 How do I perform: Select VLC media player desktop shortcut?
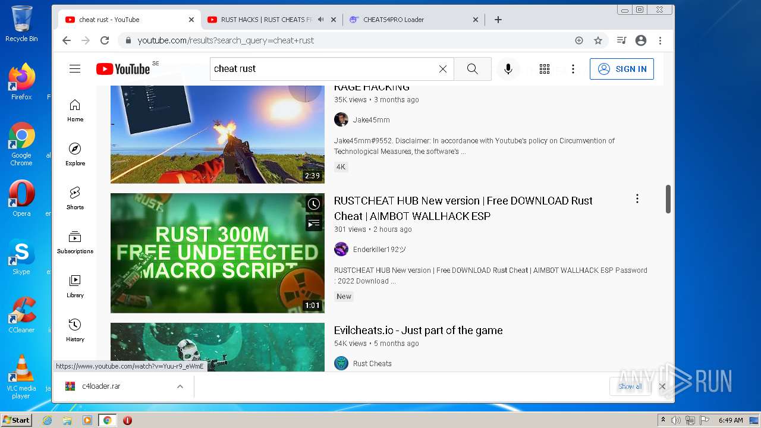(x=21, y=377)
